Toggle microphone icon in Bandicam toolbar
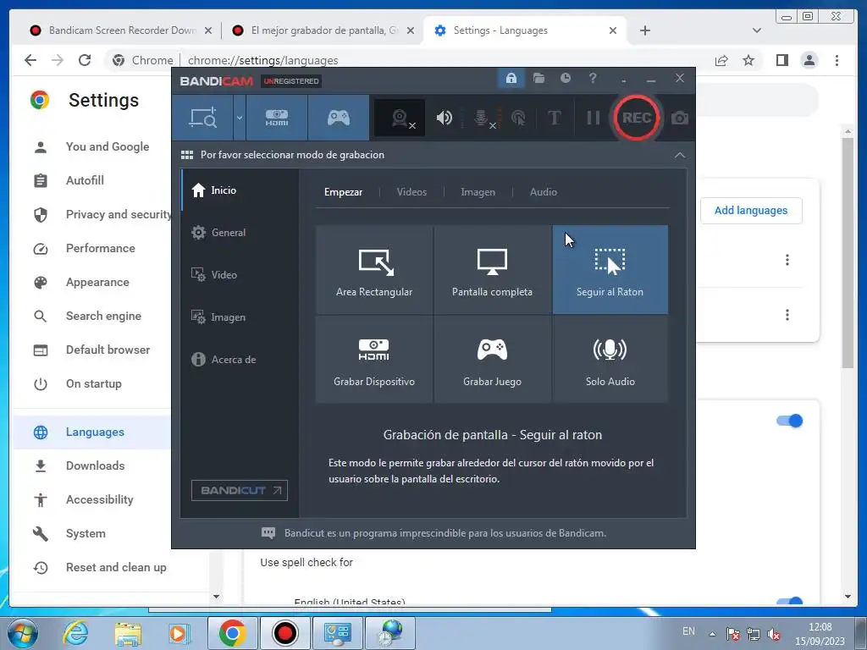The image size is (867, 650). [x=483, y=118]
